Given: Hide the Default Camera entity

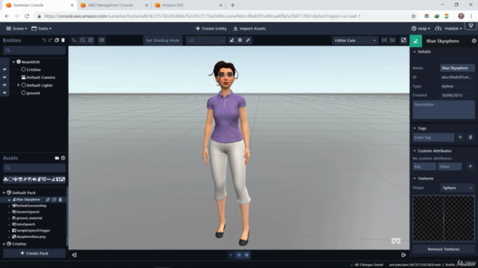Looking at the screenshot, I should (x=4, y=77).
